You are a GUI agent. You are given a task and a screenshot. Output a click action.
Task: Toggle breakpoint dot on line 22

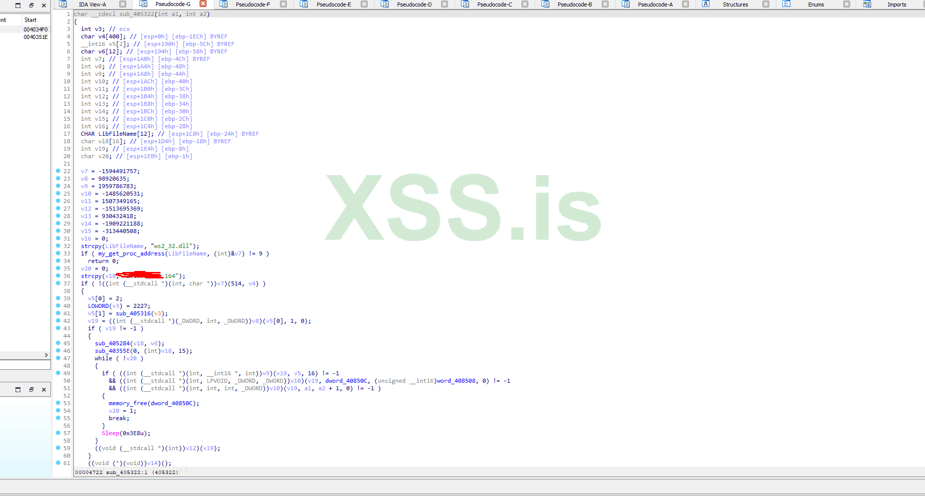click(x=58, y=171)
